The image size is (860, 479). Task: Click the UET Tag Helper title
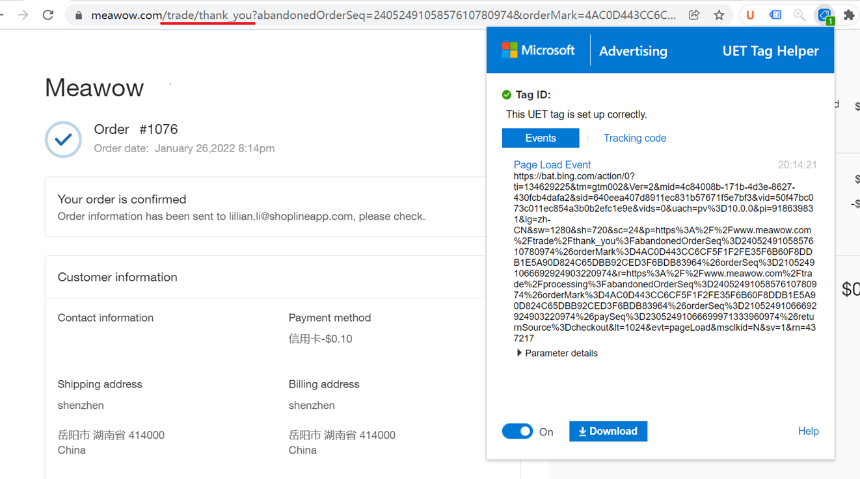tap(770, 51)
